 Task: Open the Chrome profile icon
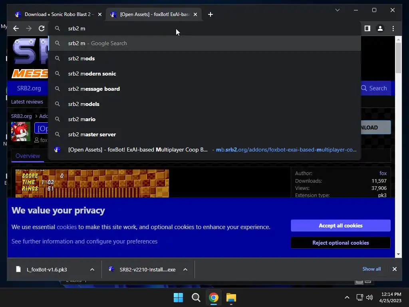380,28
